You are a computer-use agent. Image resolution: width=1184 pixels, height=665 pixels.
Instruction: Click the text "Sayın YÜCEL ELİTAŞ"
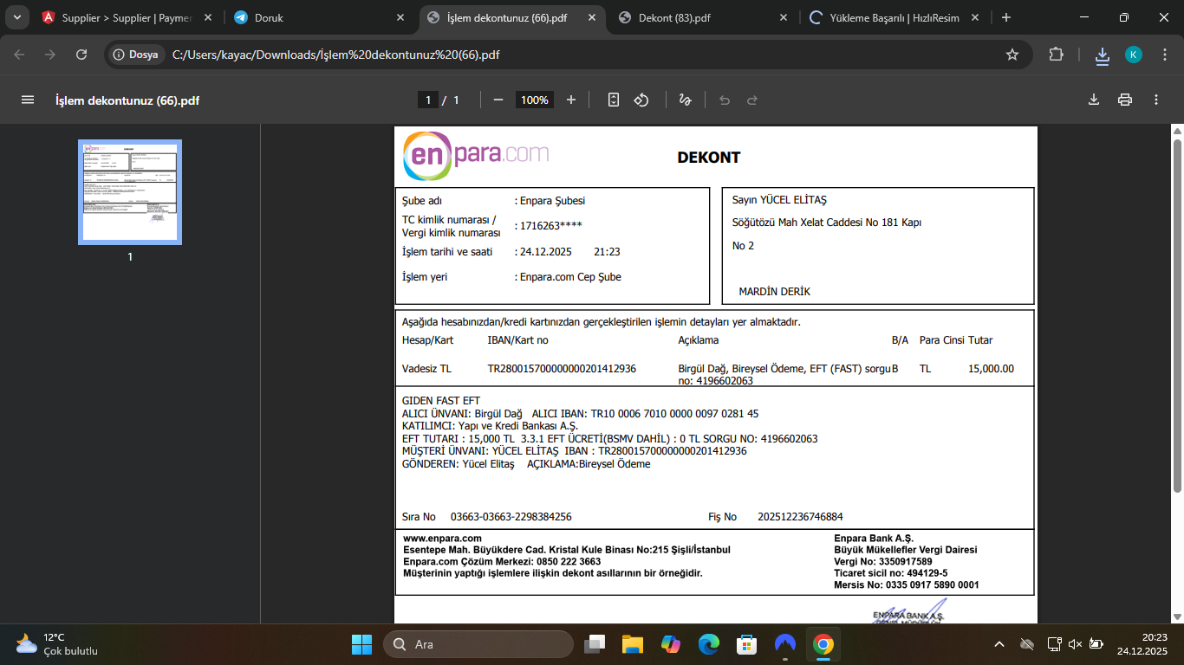779,200
